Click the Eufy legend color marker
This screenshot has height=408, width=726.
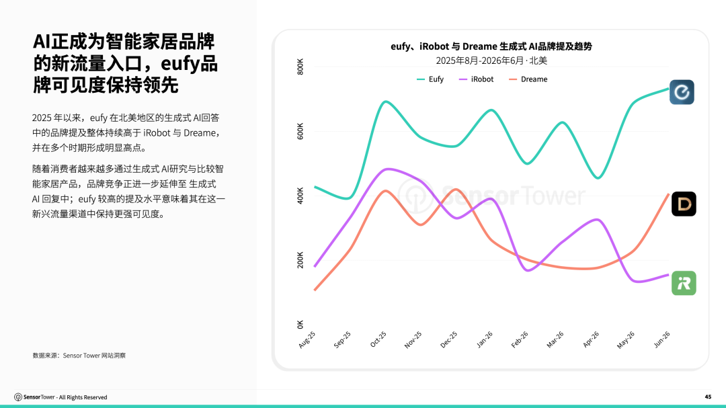[x=420, y=80]
